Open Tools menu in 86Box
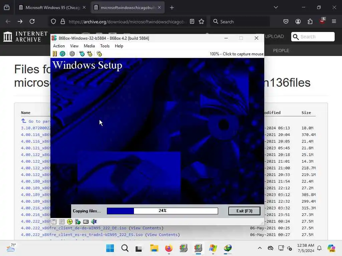342x256 pixels. tap(105, 46)
